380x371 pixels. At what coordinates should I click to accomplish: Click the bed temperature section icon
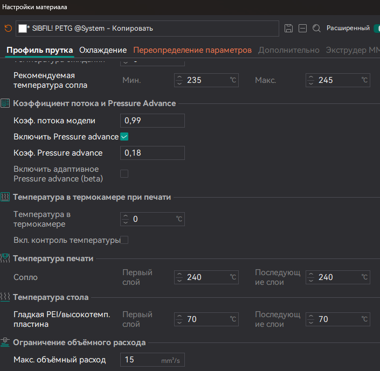pyautogui.click(x=5, y=297)
